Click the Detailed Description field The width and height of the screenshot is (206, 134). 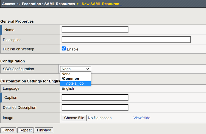click(95, 108)
